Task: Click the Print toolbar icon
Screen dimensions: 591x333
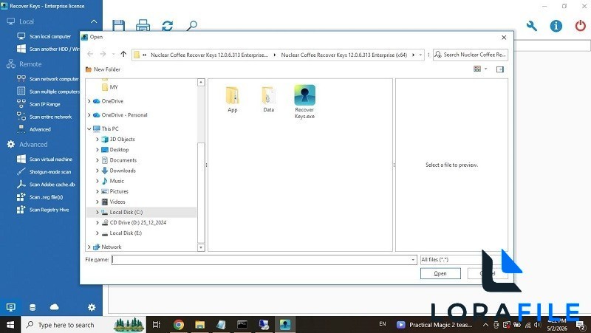Action: point(143,26)
